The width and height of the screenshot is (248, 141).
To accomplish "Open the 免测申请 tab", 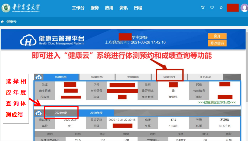I will pos(133,77).
